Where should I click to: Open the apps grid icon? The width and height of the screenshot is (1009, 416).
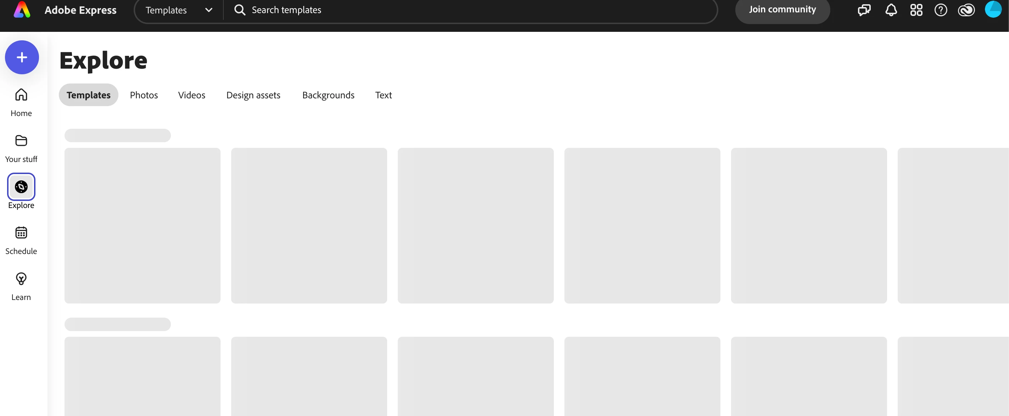916,10
